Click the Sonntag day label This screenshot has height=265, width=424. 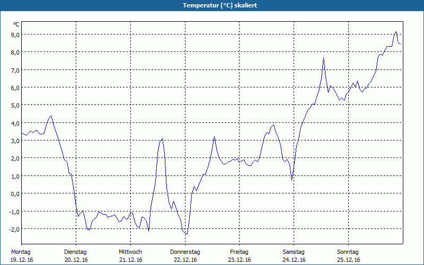348,252
